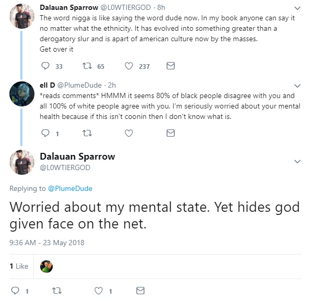Reply to ell D's tweet
The width and height of the screenshot is (313, 301).
45,133
